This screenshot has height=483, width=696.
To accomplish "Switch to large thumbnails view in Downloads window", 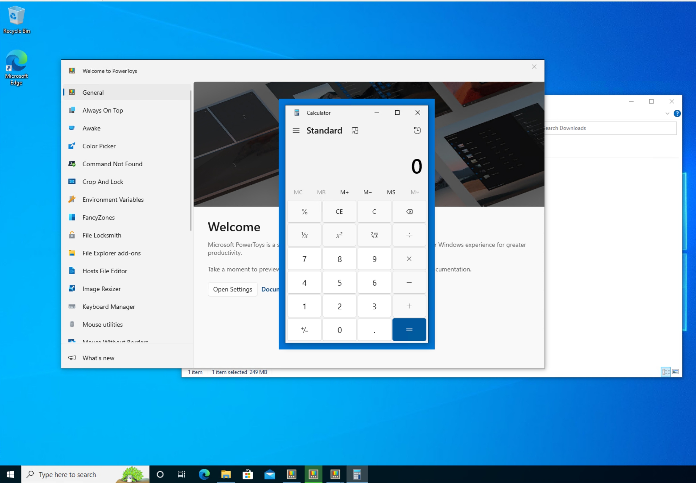I will [x=675, y=371].
